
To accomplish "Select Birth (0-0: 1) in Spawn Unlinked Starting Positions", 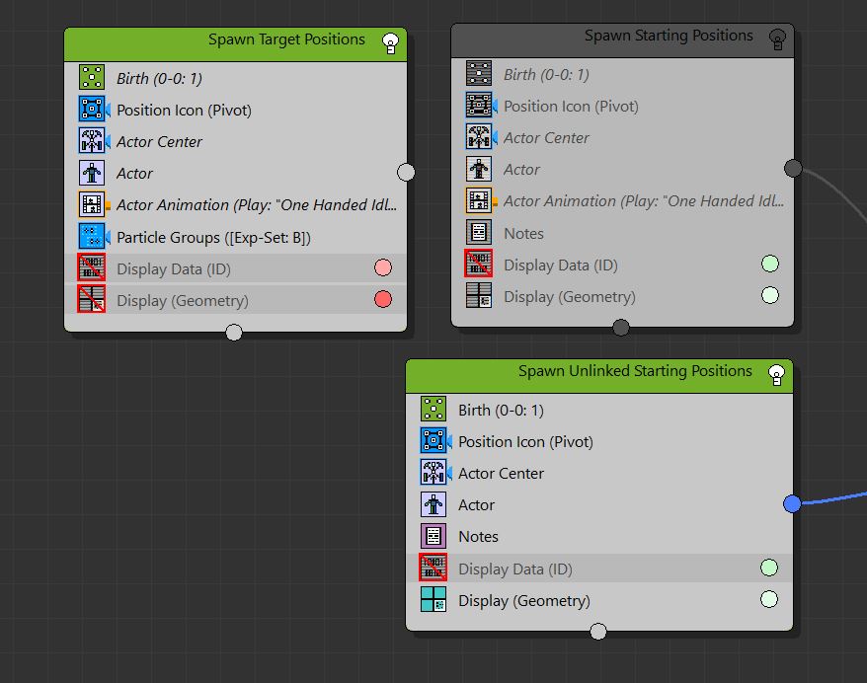I will (501, 411).
